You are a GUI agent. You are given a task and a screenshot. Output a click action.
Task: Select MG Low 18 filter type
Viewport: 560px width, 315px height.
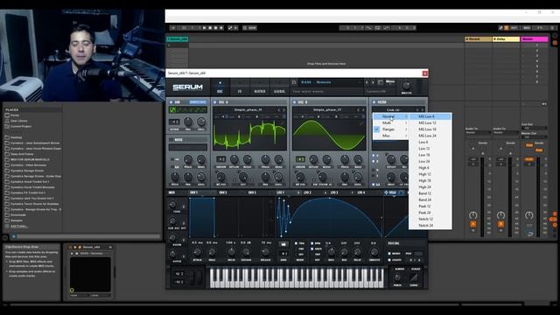pyautogui.click(x=430, y=129)
